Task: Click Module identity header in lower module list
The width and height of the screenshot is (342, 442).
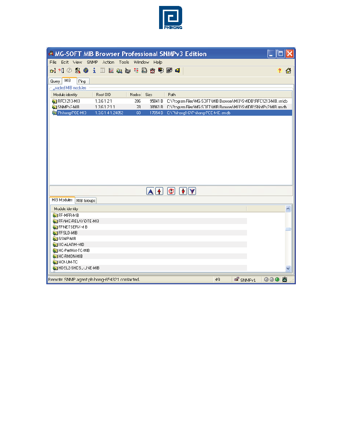Action: tap(148, 209)
